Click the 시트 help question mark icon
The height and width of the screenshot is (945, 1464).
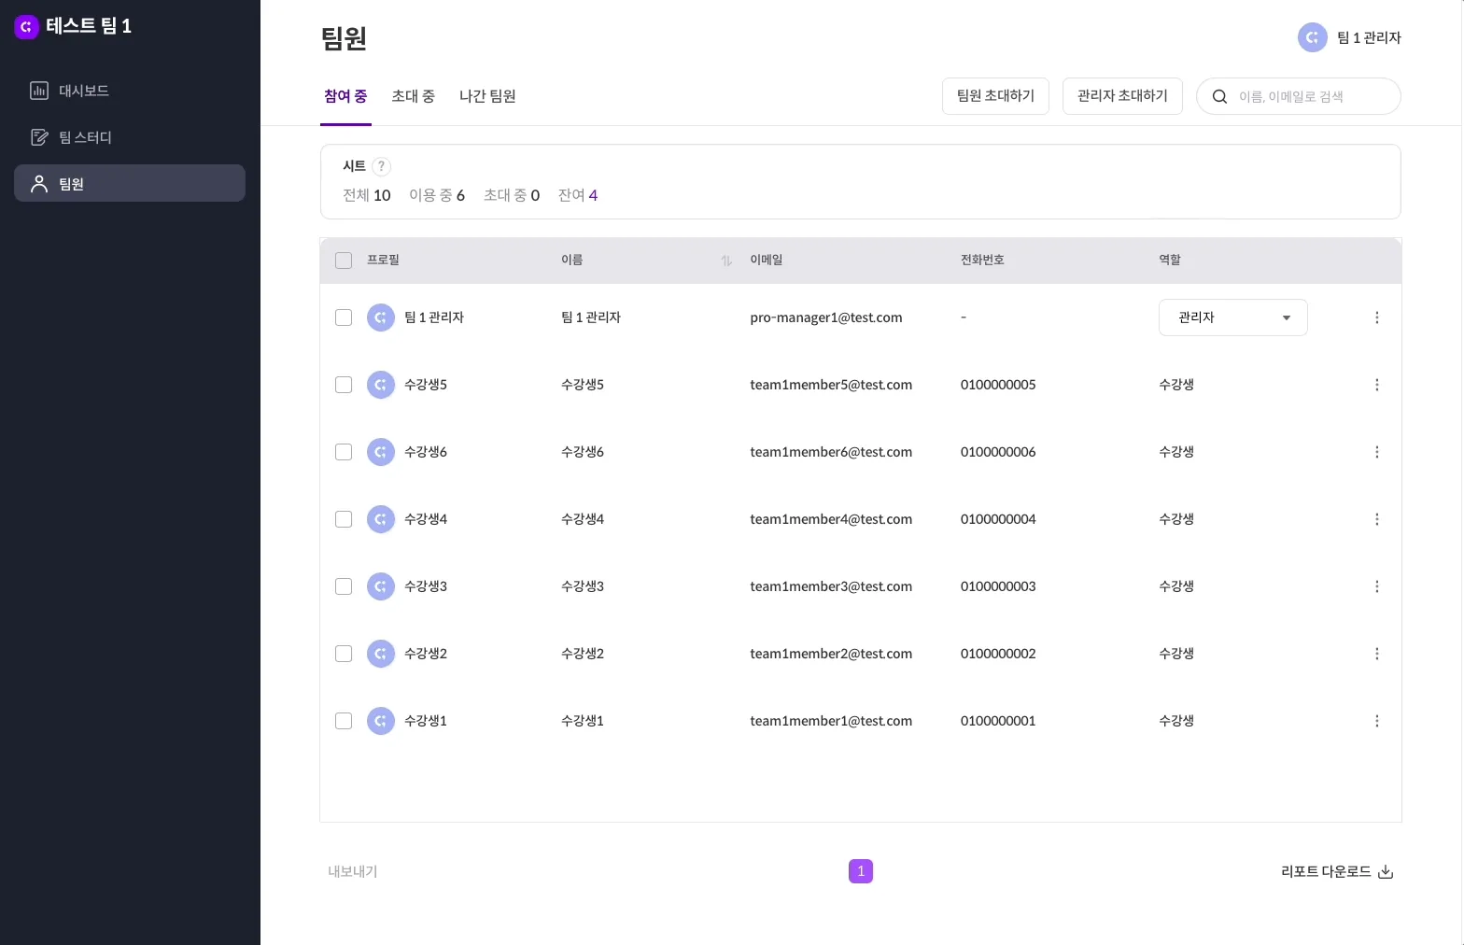click(x=381, y=166)
